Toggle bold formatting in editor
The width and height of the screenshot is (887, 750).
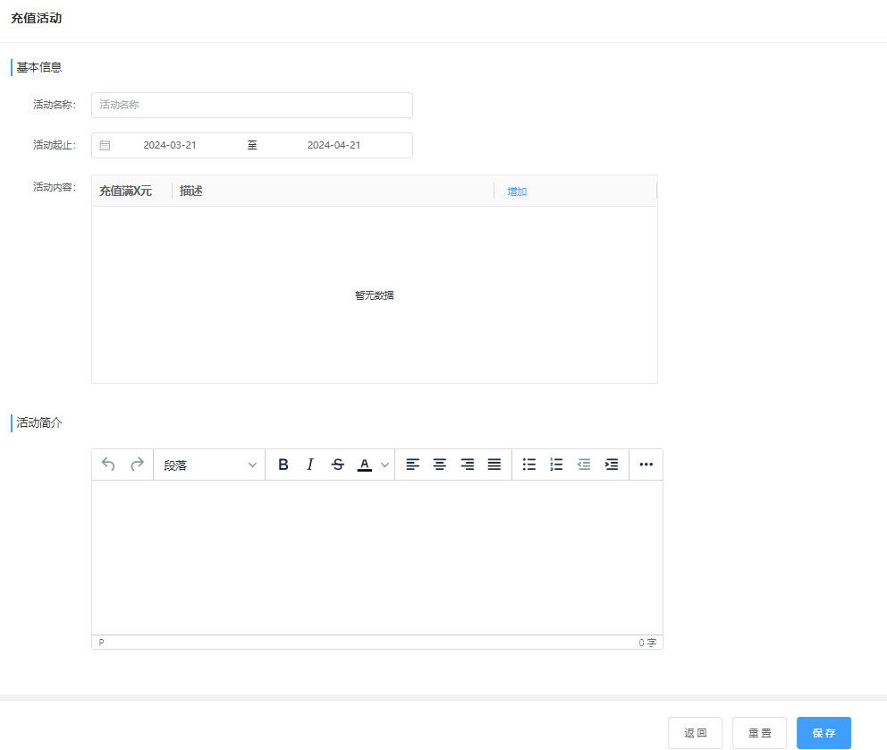tap(283, 464)
